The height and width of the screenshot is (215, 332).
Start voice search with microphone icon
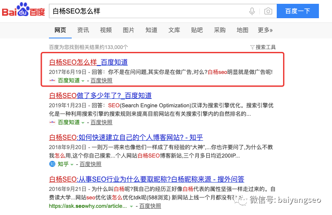(252, 11)
